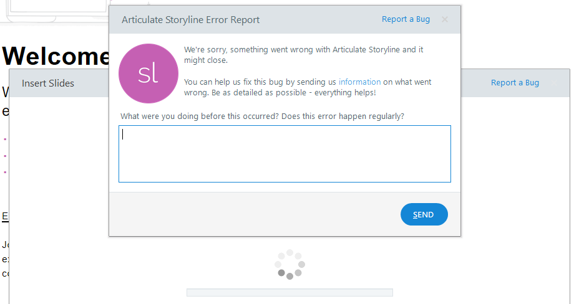This screenshot has height=304, width=579.
Task: Click the gray loading spinner icon
Action: point(289,264)
